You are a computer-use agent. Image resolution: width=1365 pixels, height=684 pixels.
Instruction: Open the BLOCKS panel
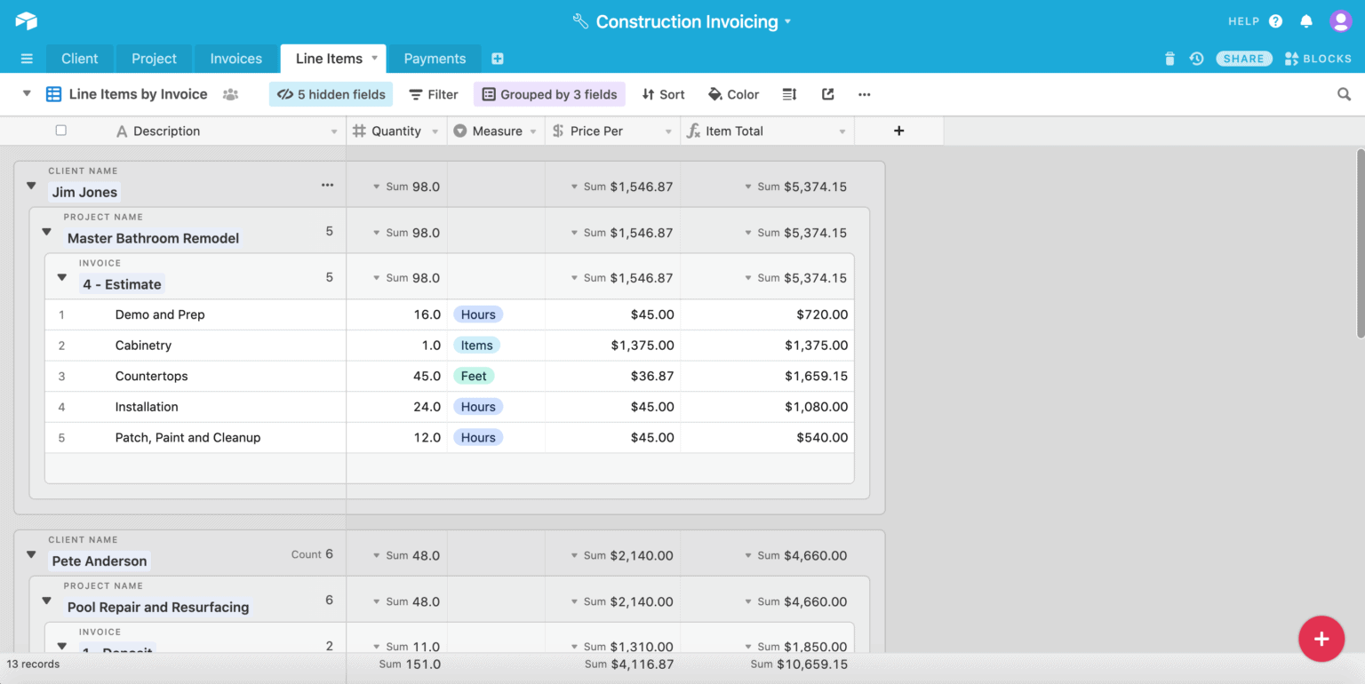click(1318, 58)
